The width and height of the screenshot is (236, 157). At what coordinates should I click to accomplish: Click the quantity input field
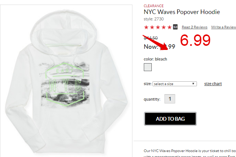[170, 99]
